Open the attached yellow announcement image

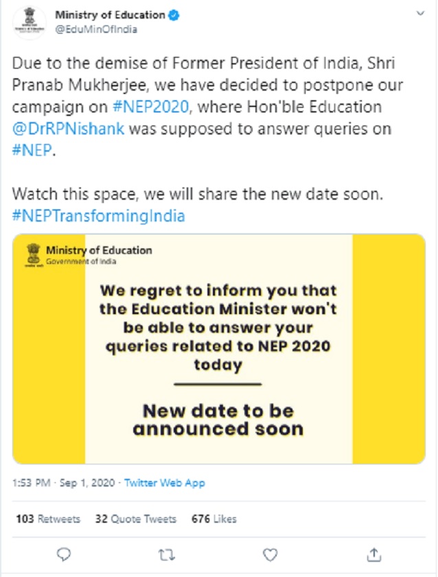pyautogui.click(x=218, y=349)
